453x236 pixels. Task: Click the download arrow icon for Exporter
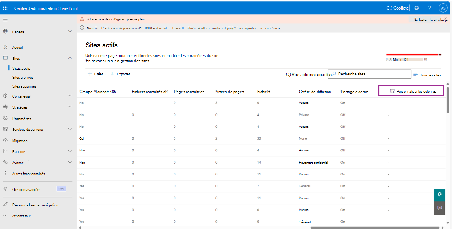tap(112, 74)
